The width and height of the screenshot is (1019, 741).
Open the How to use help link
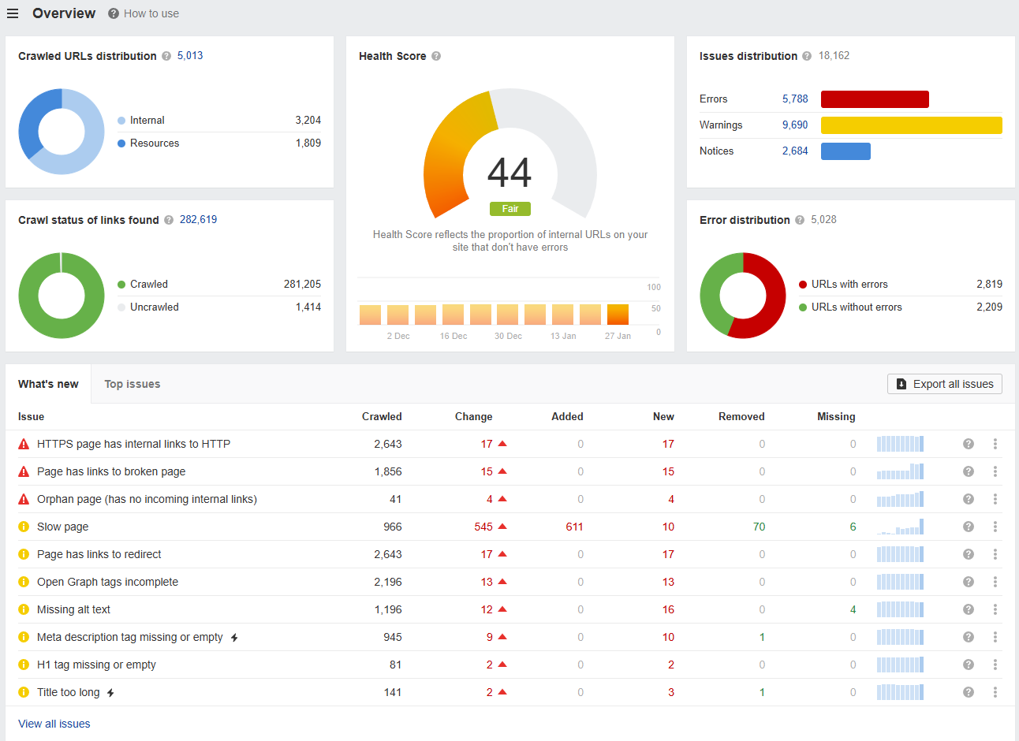144,13
